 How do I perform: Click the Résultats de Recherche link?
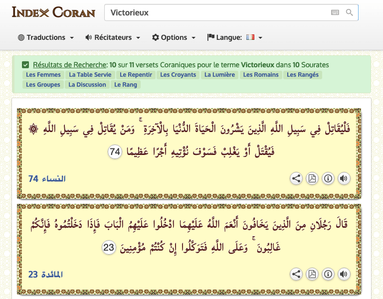pos(70,65)
